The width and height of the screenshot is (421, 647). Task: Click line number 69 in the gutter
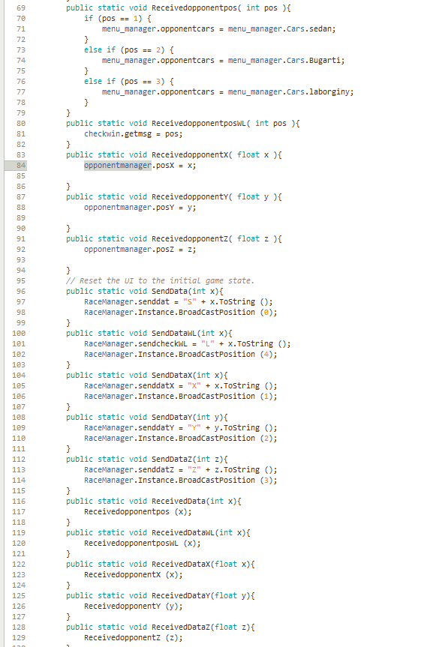[21, 7]
